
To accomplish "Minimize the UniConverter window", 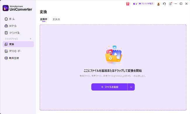I will point(176,4).
